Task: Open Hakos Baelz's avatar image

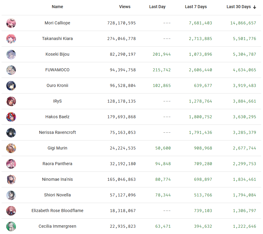Action: coord(11,117)
